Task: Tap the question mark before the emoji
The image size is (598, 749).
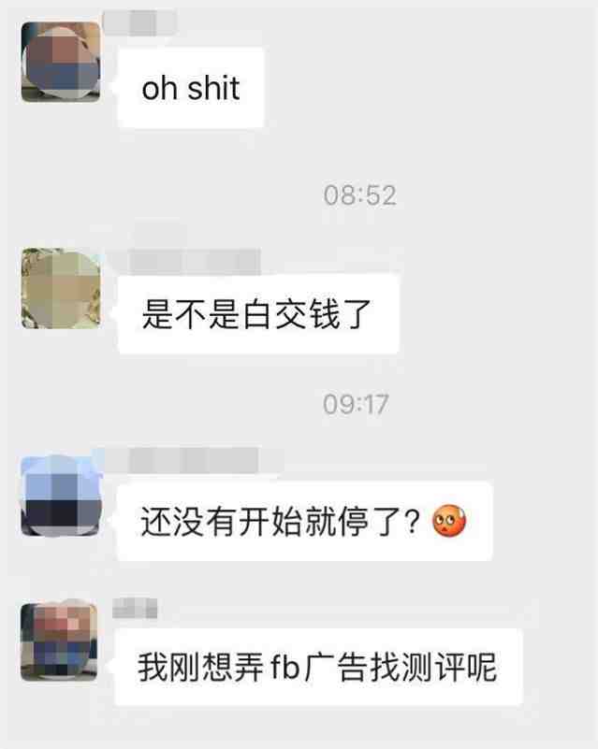Action: [413, 522]
